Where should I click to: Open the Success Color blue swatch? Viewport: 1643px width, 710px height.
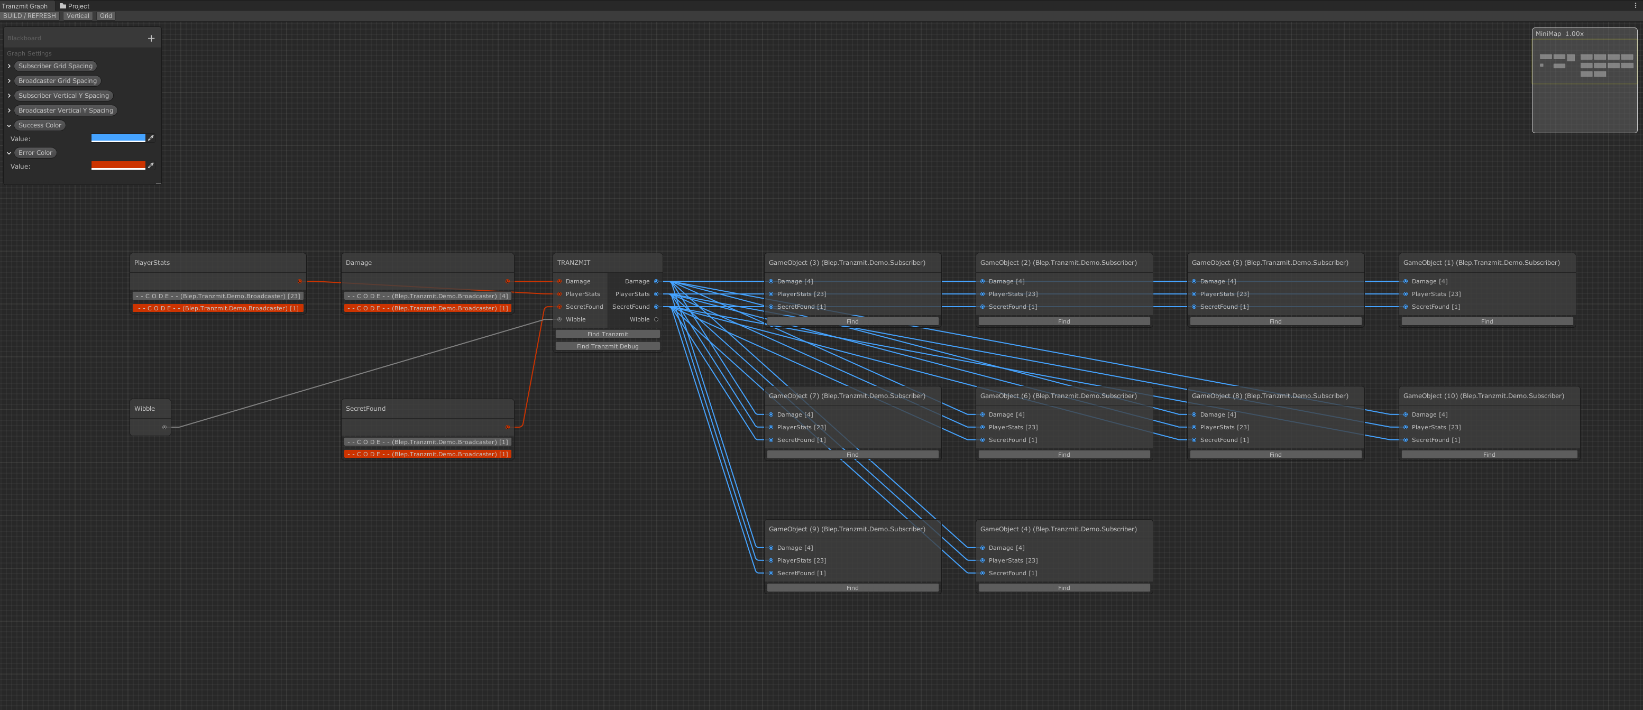(118, 138)
